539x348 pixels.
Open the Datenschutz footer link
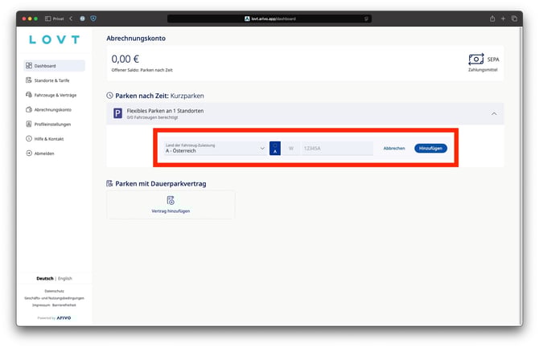pos(54,290)
